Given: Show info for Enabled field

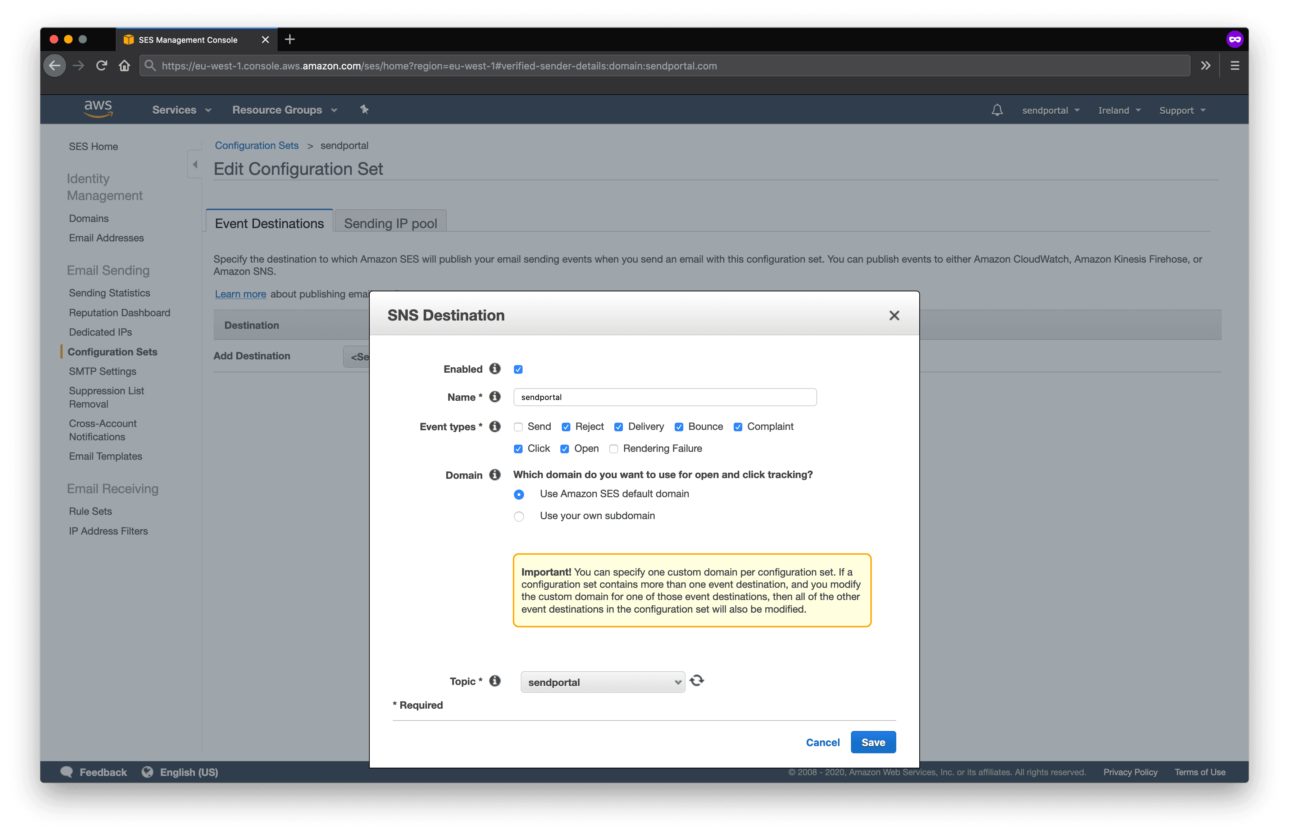Looking at the screenshot, I should [x=495, y=368].
